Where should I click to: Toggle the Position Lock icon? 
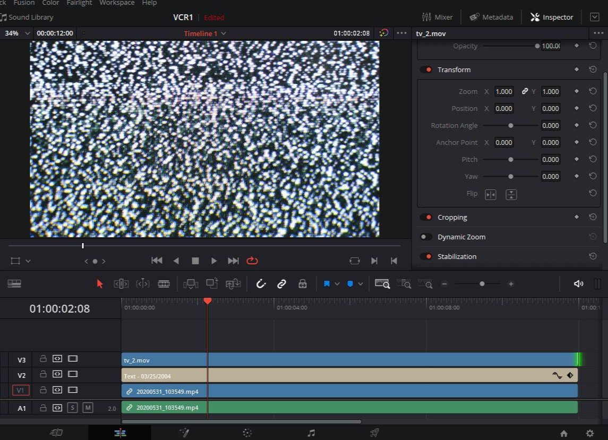(x=303, y=284)
